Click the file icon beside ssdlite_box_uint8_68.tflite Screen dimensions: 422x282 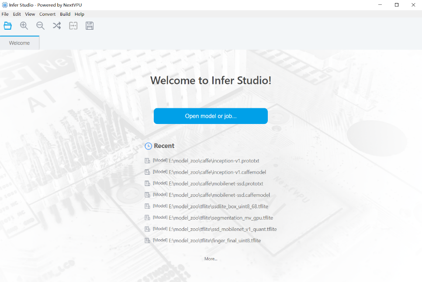click(147, 206)
